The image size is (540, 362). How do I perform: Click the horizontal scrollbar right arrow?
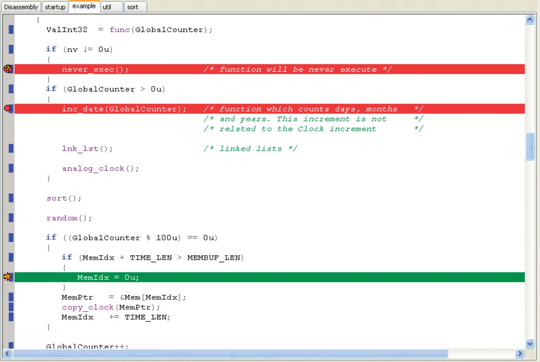[519, 354]
